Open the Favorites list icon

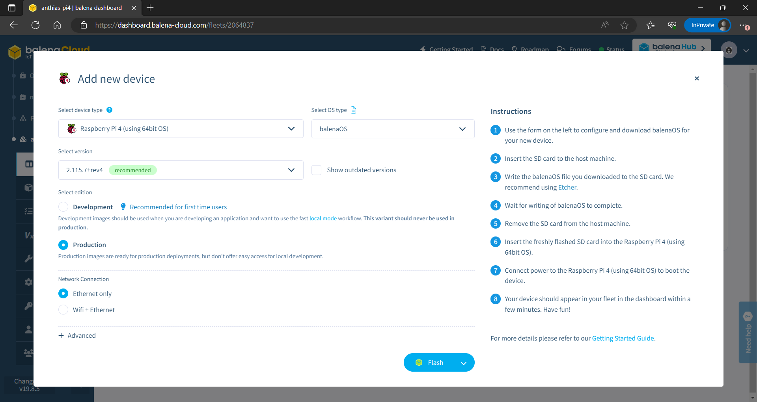[x=651, y=25]
